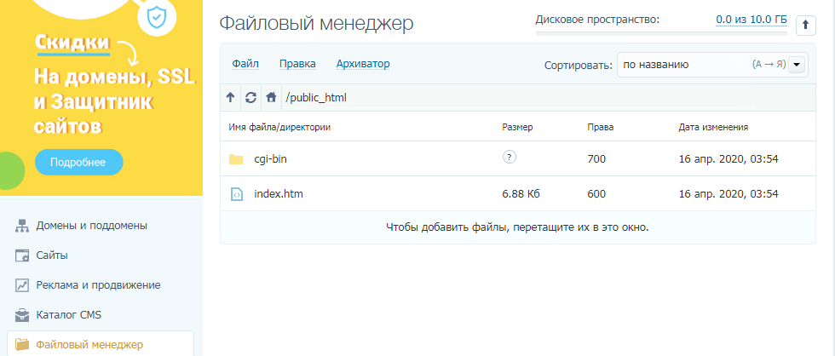The height and width of the screenshot is (356, 835).
Task: Click the cgi-bin folder icon
Action: tap(236, 159)
